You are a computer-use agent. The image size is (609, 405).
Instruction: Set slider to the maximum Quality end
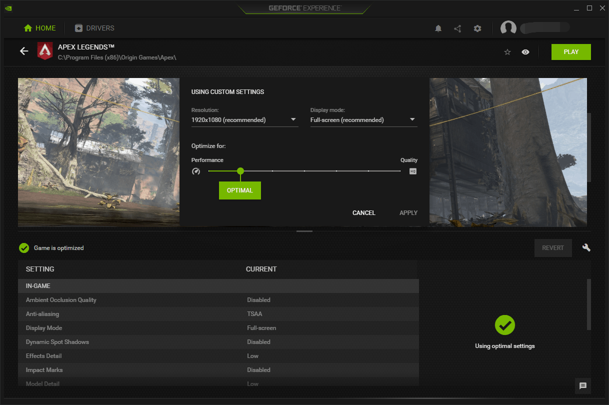pos(400,171)
